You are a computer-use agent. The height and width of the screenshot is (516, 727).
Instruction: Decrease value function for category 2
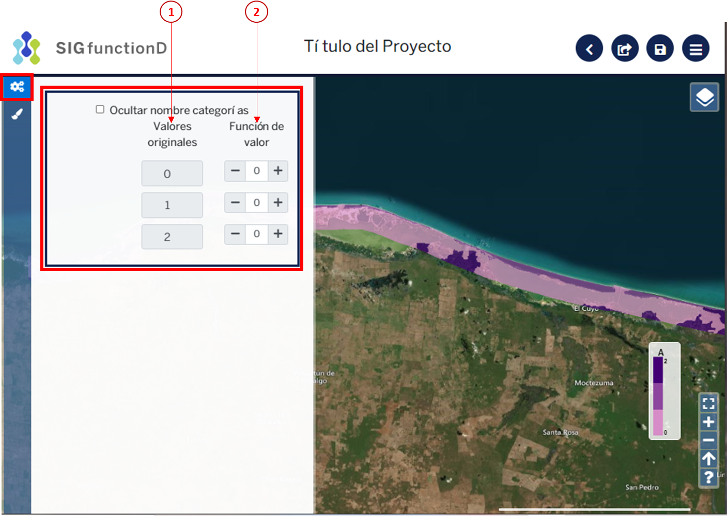[x=235, y=234]
